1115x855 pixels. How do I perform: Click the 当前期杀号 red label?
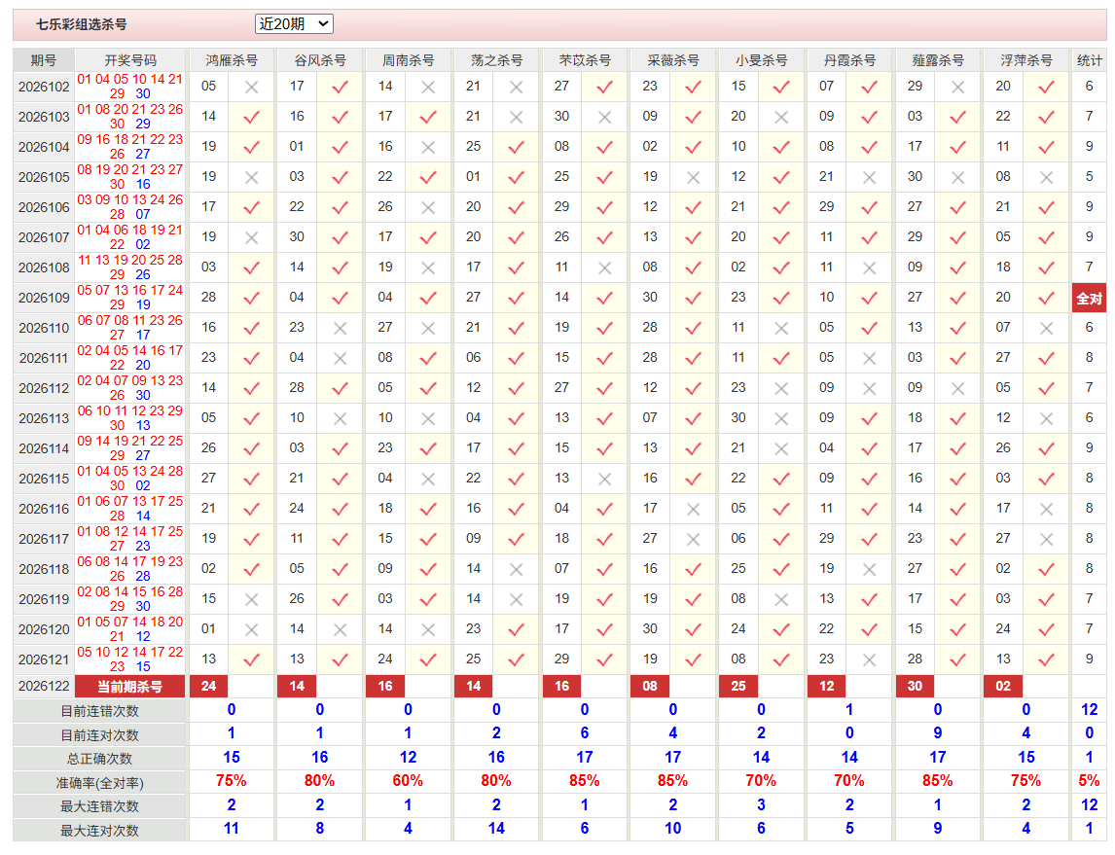point(130,687)
